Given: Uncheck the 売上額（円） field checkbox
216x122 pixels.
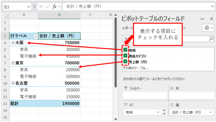Looking at the screenshot, I should tap(125, 62).
